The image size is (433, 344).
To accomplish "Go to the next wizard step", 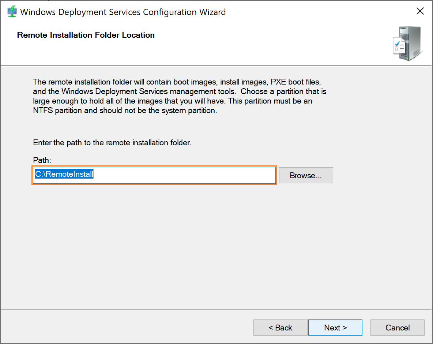I will click(x=335, y=328).
